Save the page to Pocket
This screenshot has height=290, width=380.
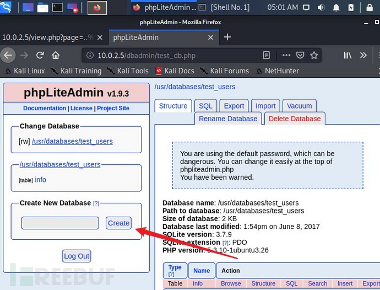[x=300, y=55]
